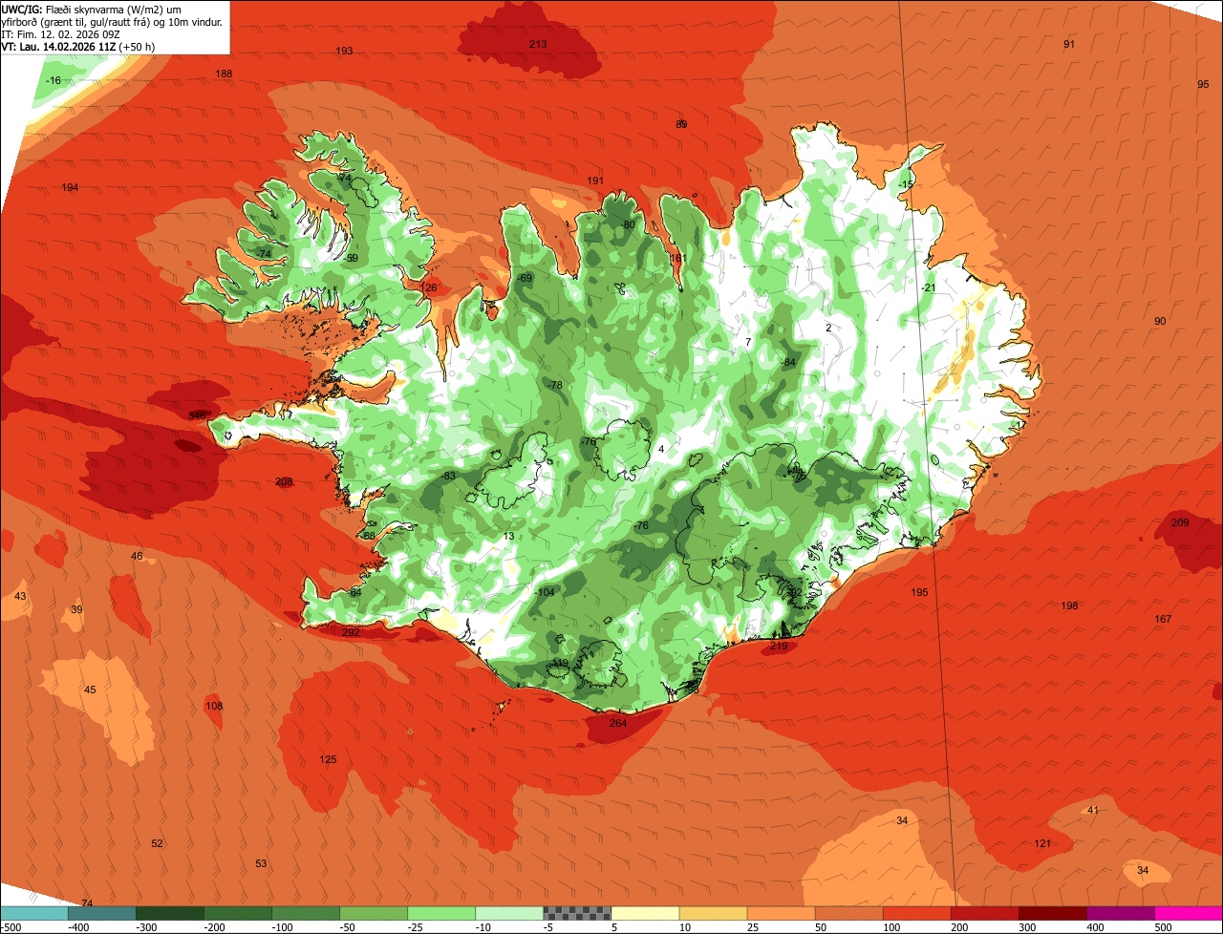Click the legend swatch between -100 and -50
The image size is (1223, 934).
tap(306, 913)
